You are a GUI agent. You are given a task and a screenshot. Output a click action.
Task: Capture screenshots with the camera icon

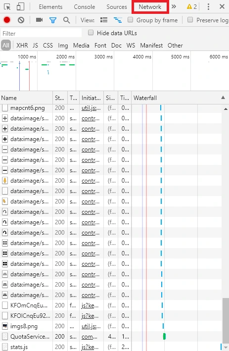(x=39, y=20)
